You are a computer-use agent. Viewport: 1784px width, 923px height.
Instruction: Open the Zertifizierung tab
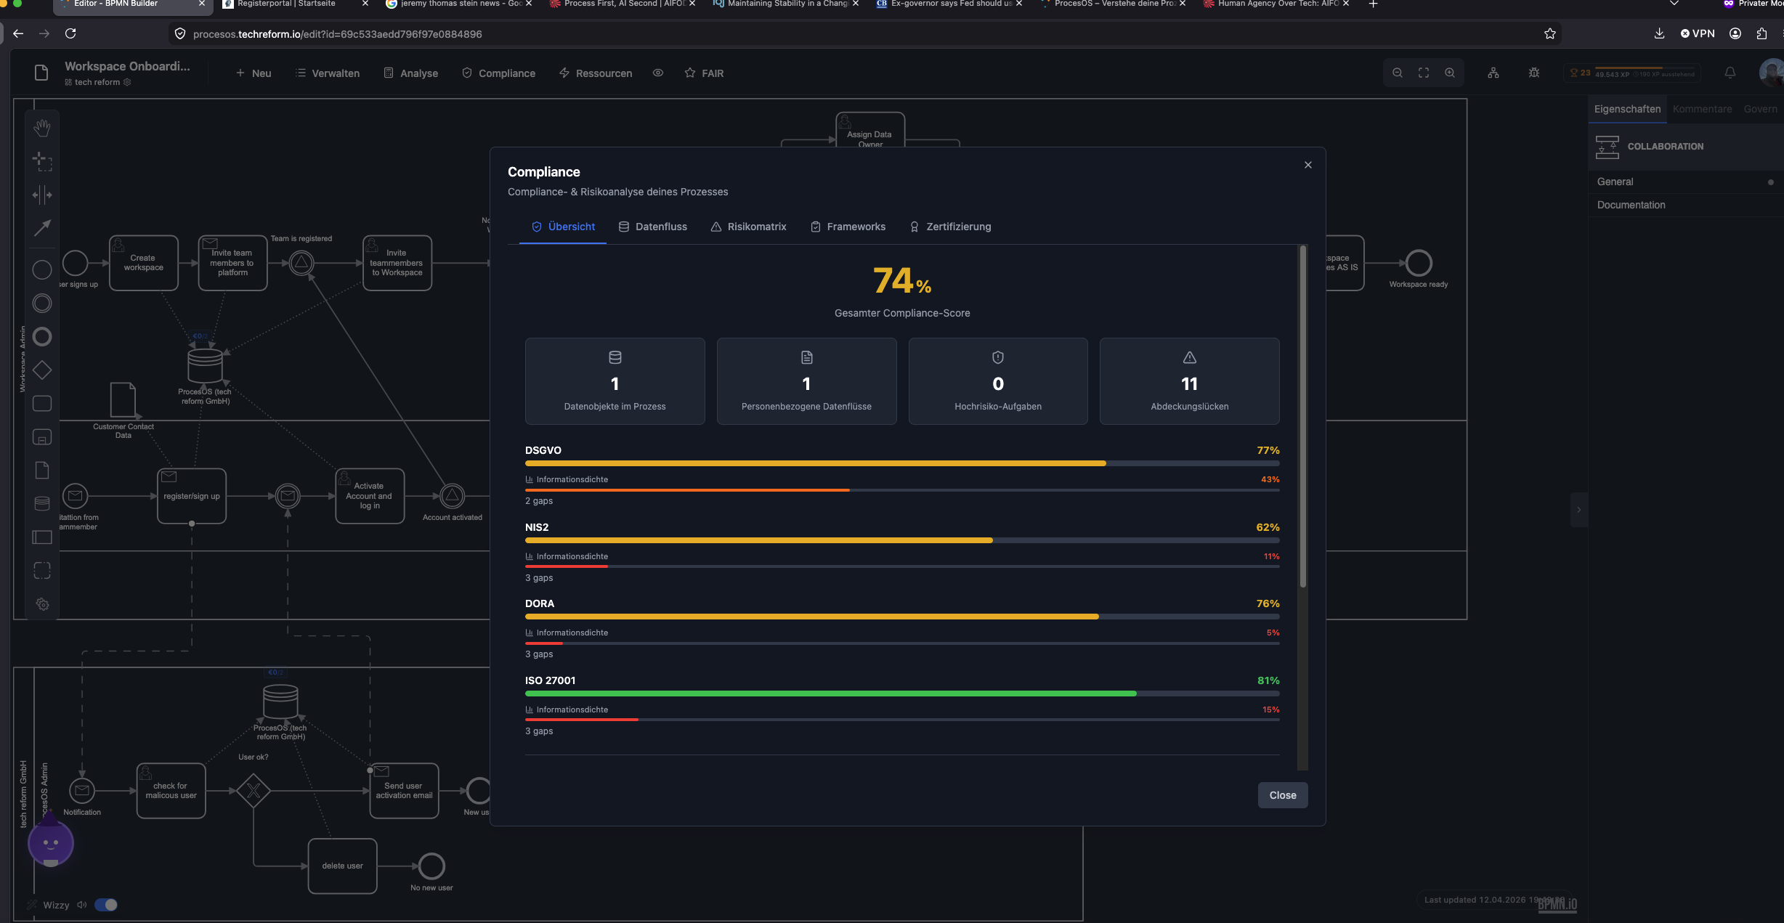tap(950, 227)
